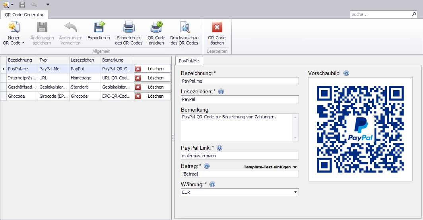Click Löschen button for Girocode row
423x220 pixels.
pyautogui.click(x=152, y=96)
